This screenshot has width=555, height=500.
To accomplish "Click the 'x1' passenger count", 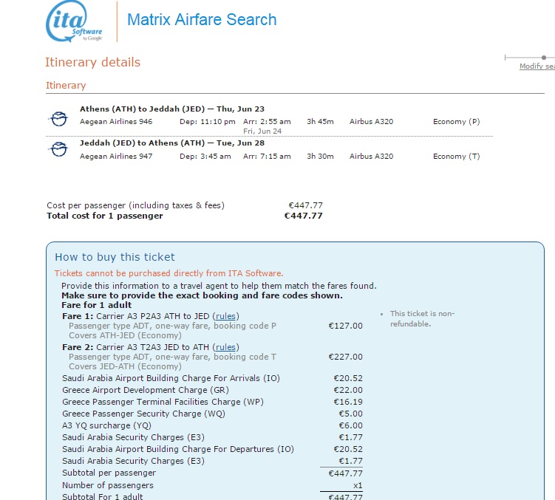I will click(358, 485).
